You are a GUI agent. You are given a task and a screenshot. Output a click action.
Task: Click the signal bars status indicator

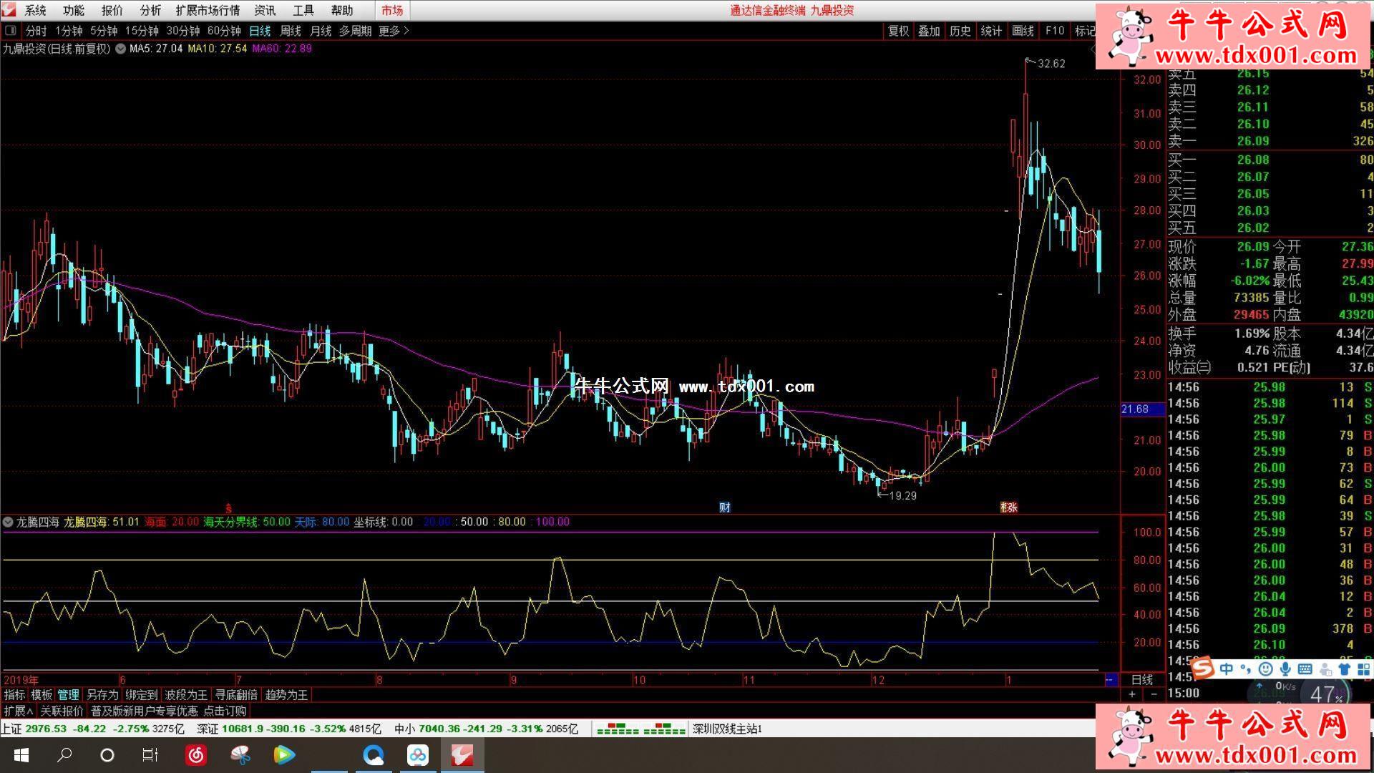(x=640, y=729)
